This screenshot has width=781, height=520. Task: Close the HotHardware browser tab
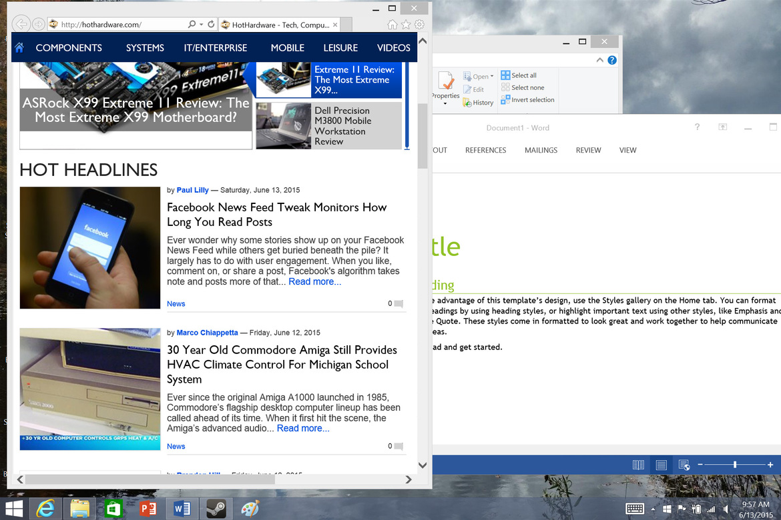(335, 25)
